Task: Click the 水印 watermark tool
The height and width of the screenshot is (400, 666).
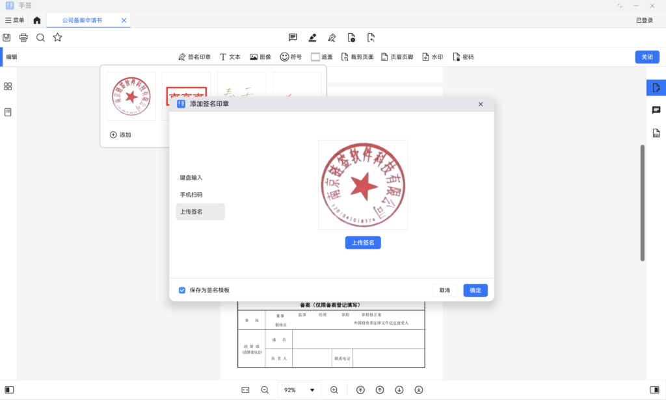Action: tap(433, 57)
